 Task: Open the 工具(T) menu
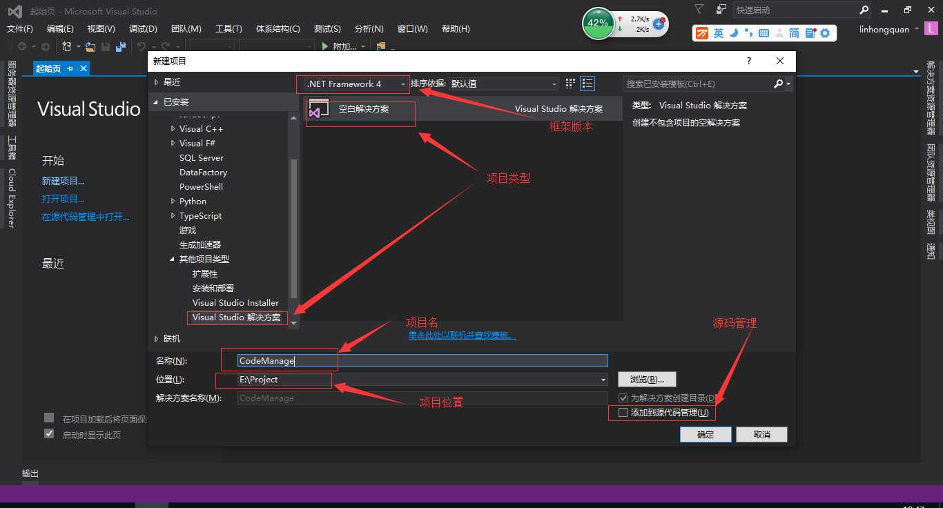click(x=229, y=28)
